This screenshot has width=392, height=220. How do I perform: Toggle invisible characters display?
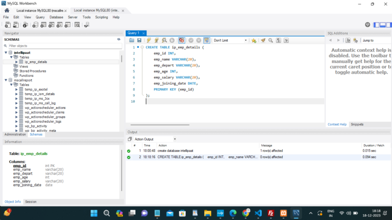click(x=279, y=40)
